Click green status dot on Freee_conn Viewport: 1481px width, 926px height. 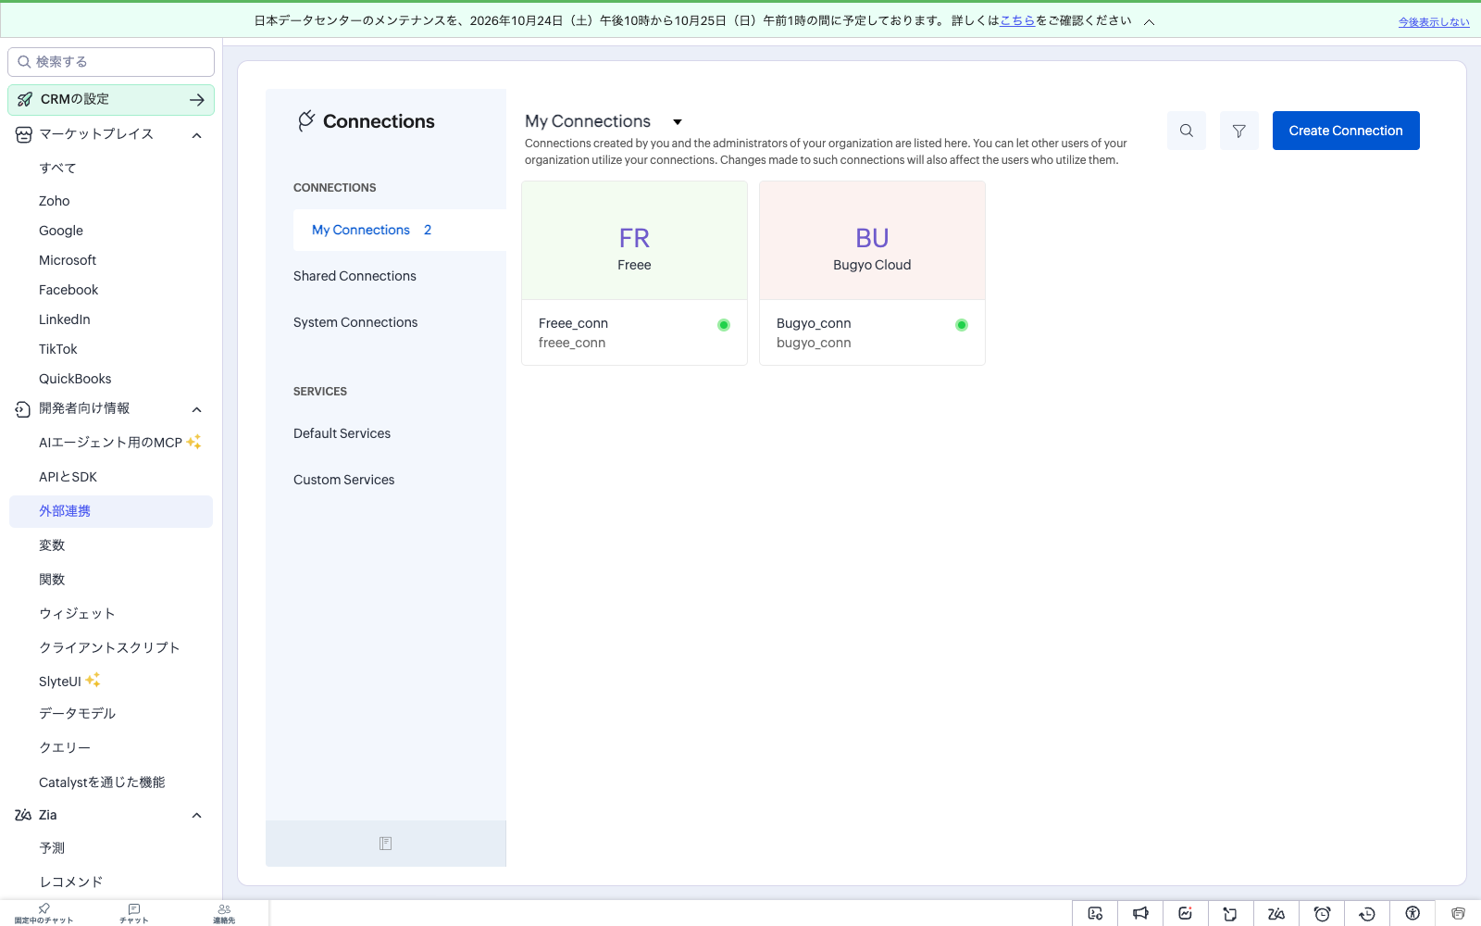tap(724, 325)
